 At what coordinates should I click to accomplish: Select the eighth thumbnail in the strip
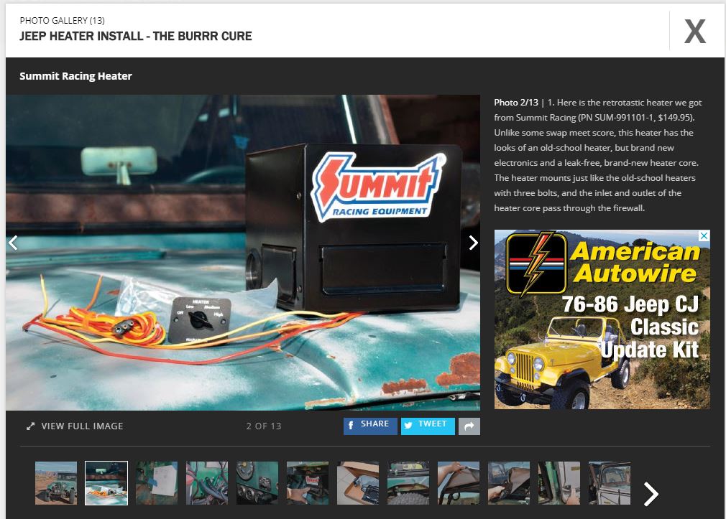(408, 482)
